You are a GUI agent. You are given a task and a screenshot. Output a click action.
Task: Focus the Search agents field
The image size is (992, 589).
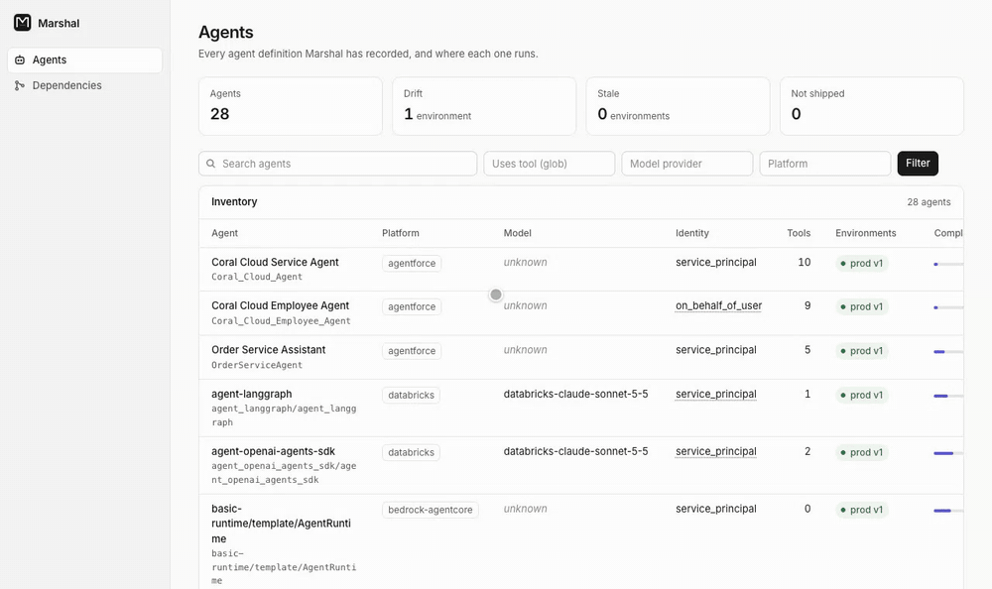coord(338,164)
